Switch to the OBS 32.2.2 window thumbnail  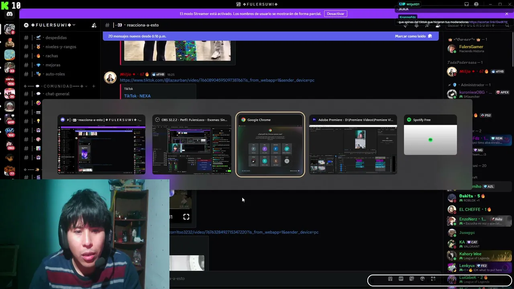click(x=192, y=145)
